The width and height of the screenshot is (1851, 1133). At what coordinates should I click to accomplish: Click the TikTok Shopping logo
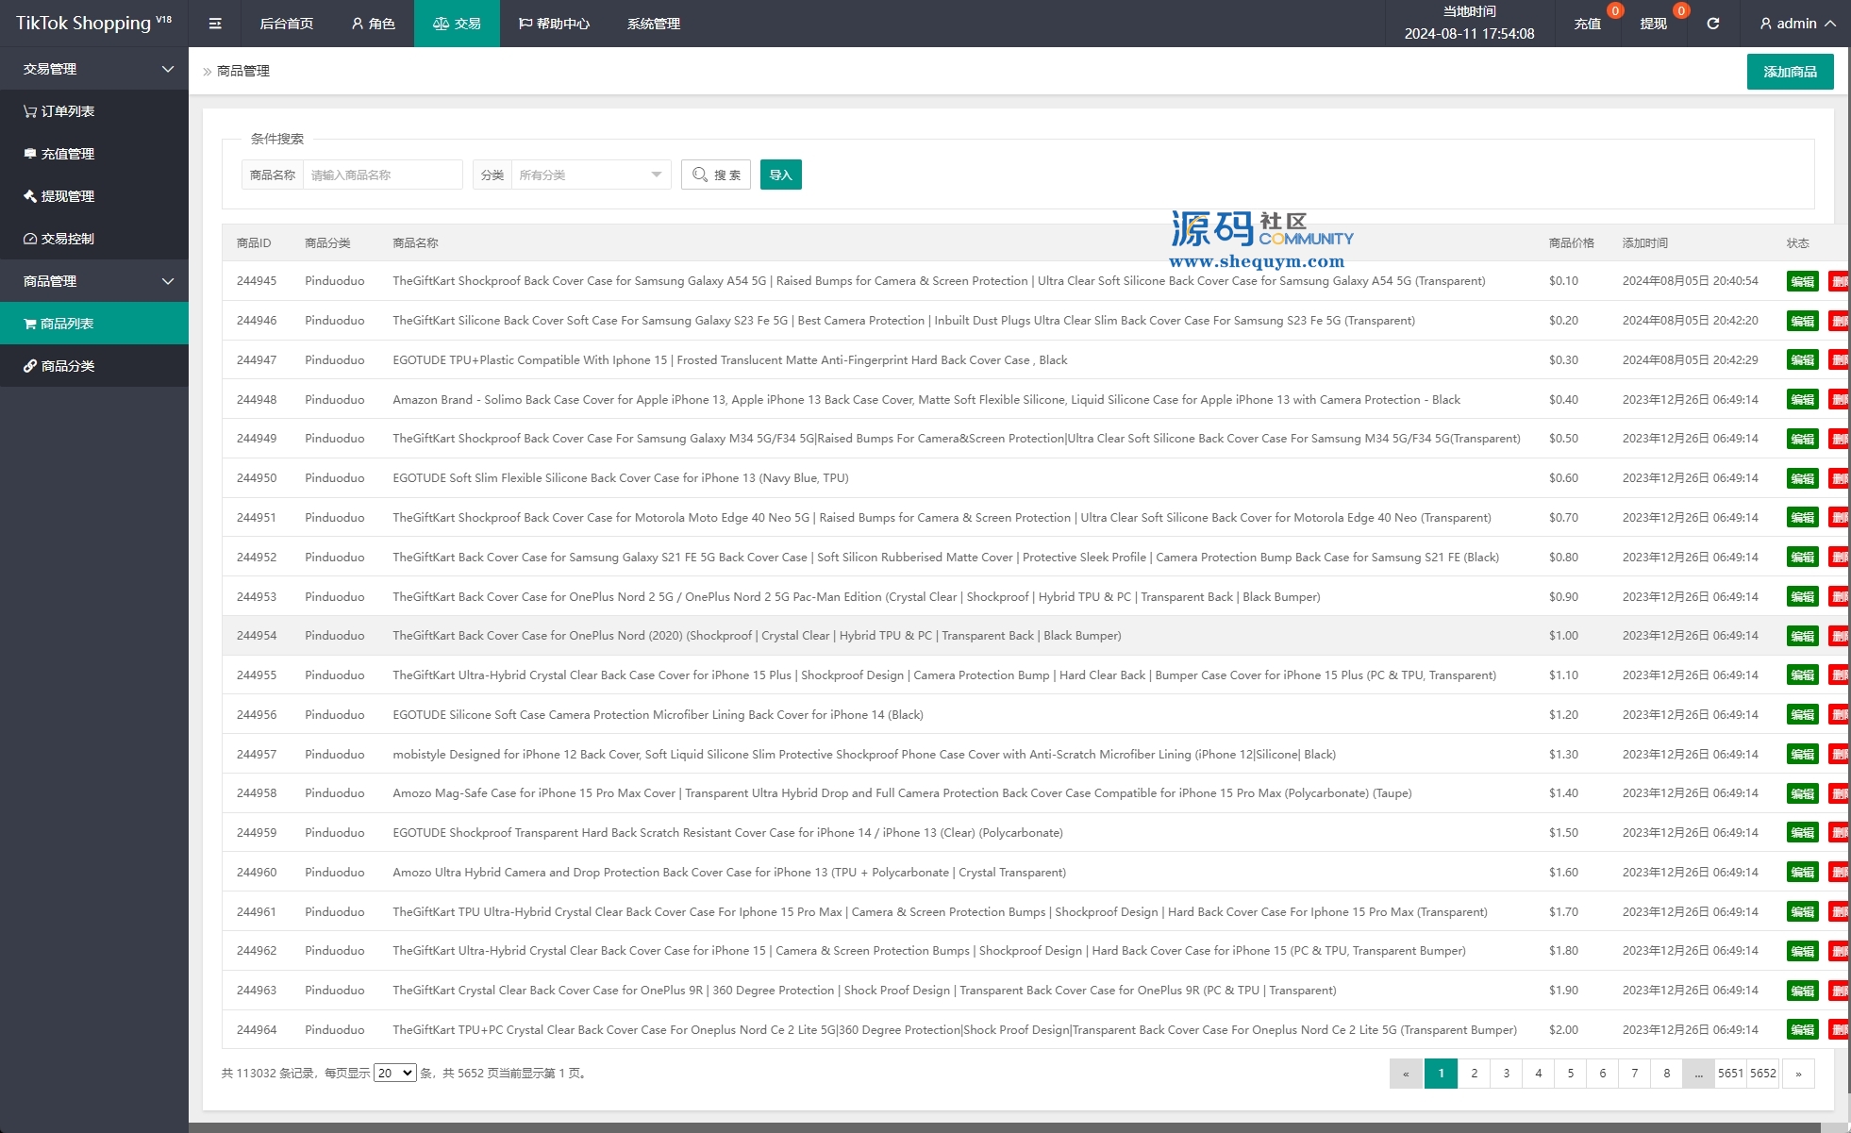93,23
